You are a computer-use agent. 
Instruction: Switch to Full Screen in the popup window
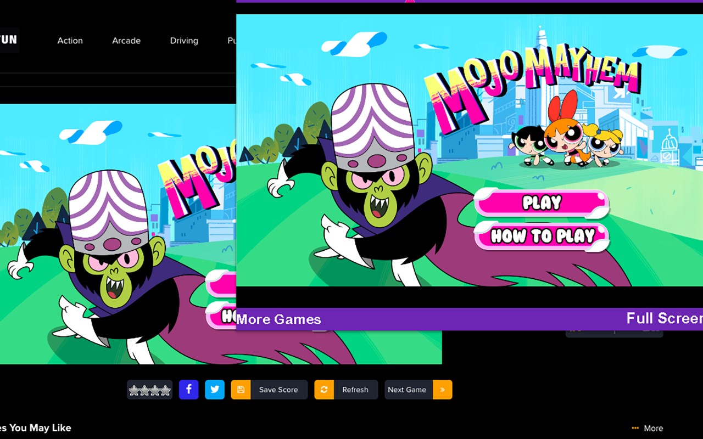pos(665,318)
